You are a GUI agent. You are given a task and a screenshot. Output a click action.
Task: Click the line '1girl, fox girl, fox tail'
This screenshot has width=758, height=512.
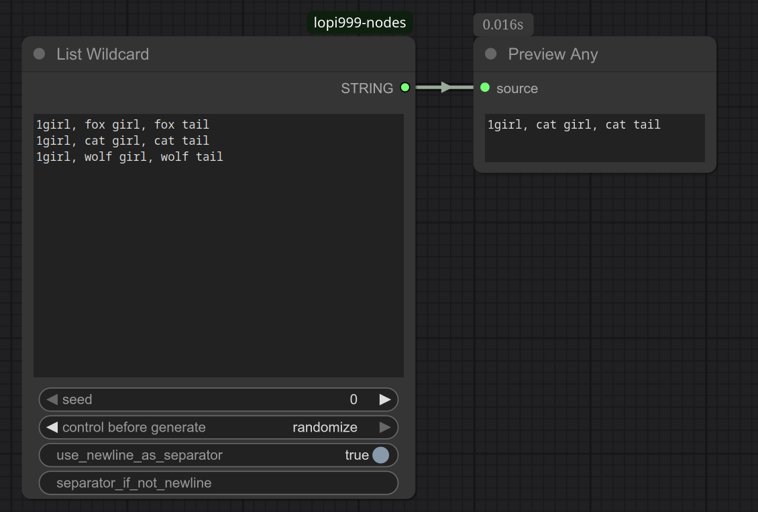(123, 125)
